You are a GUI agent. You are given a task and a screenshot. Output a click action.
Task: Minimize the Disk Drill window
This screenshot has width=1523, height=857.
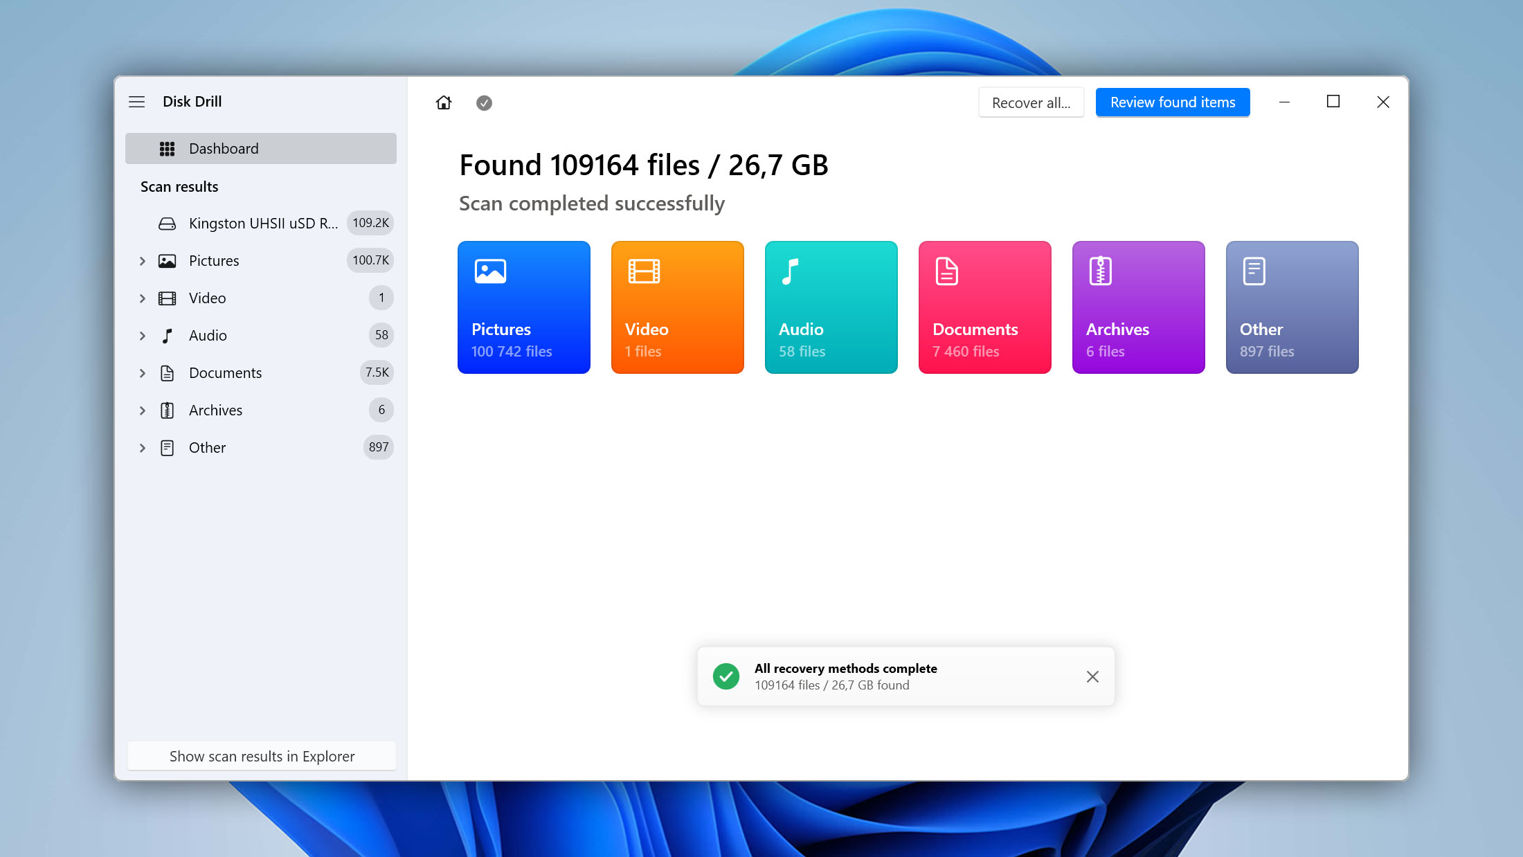1284,102
